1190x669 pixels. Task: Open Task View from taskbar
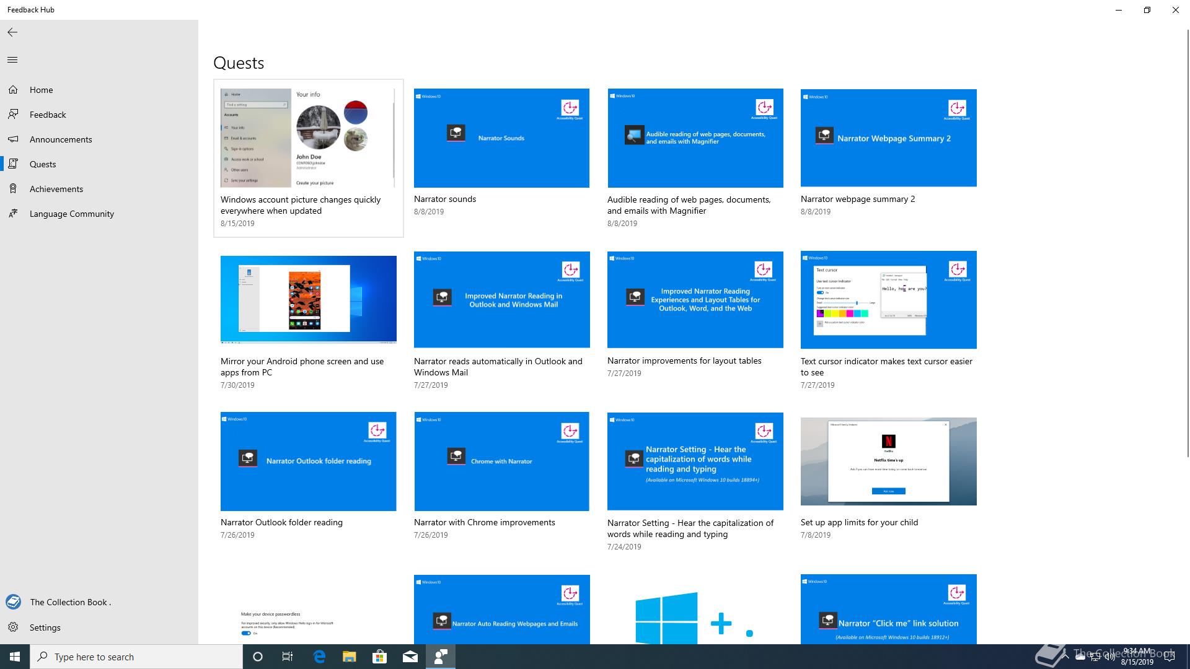[x=288, y=657]
